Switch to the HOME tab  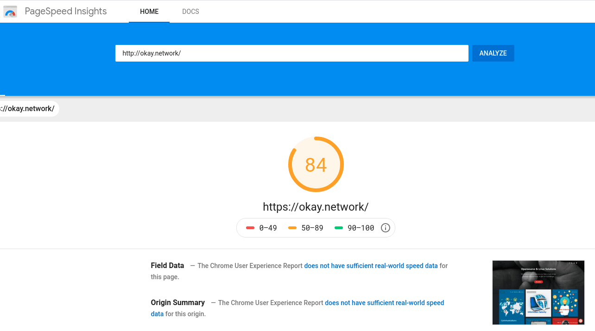tap(149, 12)
